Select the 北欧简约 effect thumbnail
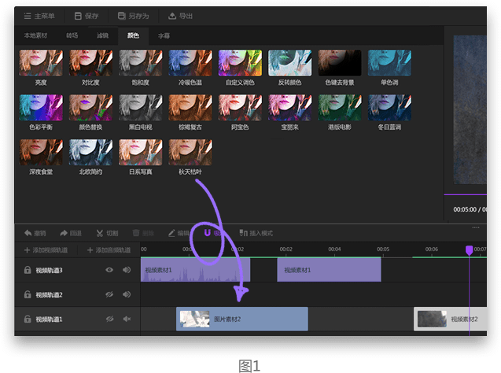The image size is (501, 373). pyautogui.click(x=90, y=153)
